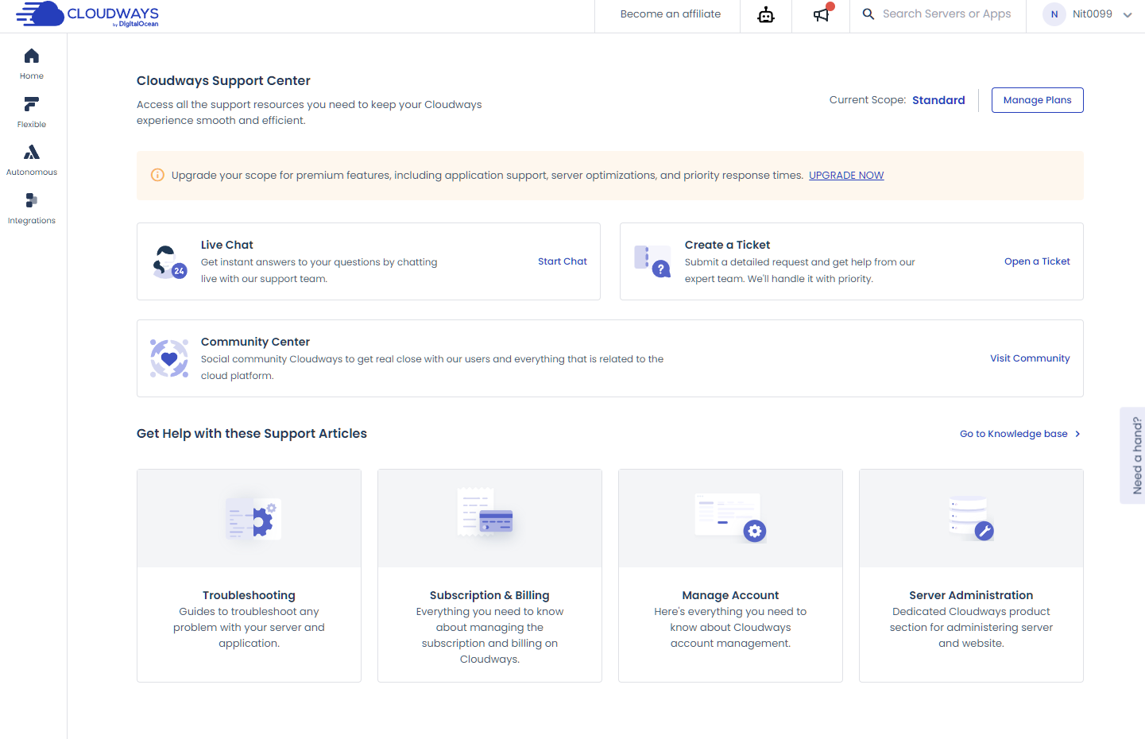Click the Create a Ticket heading
Screen dimensions: 1145x739
point(728,245)
